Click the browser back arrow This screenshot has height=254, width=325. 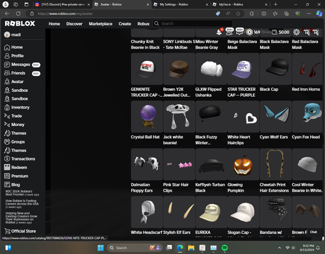pos(7,14)
